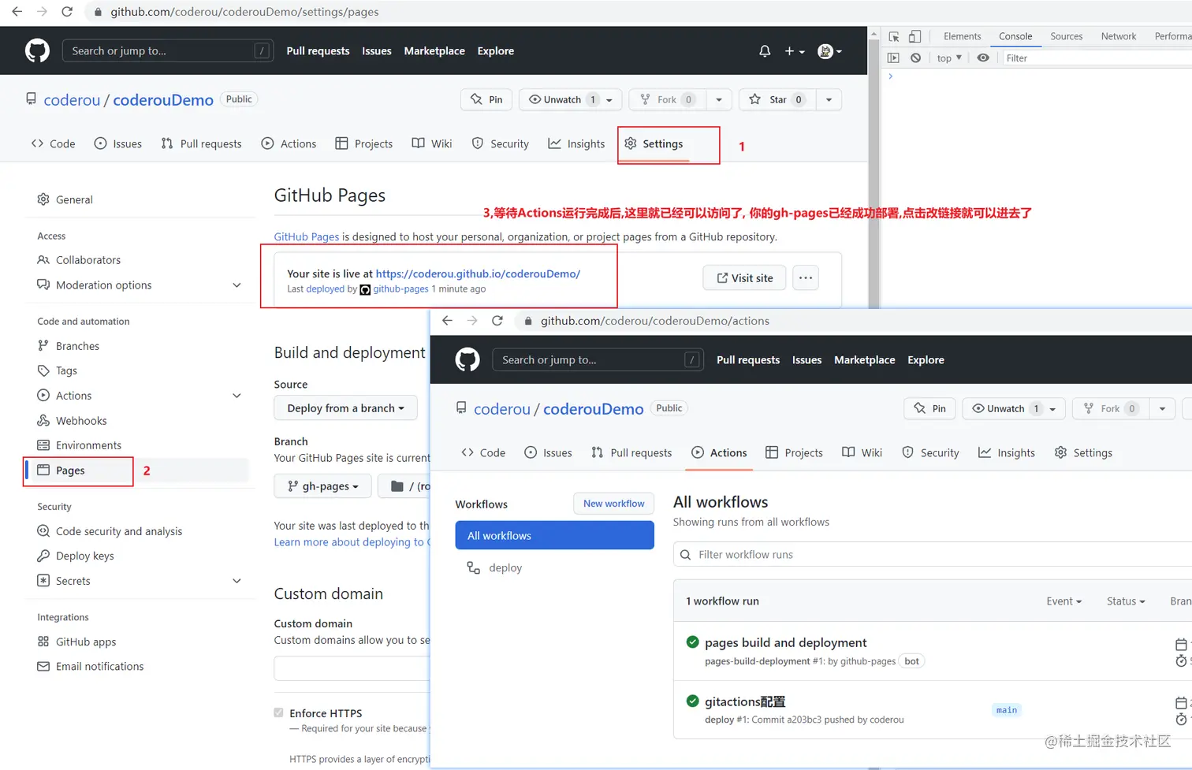Viewport: 1192px width, 770px height.
Task: Open the Issues tab in the Settings window
Action: pos(118,143)
